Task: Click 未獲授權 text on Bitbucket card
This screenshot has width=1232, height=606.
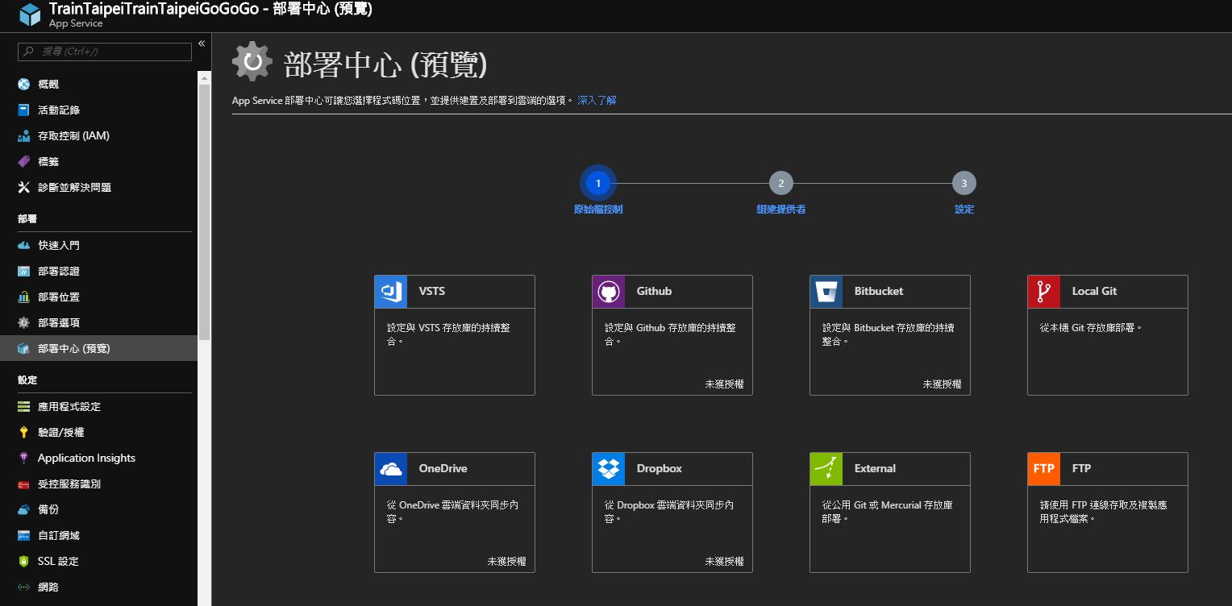Action: pyautogui.click(x=942, y=384)
